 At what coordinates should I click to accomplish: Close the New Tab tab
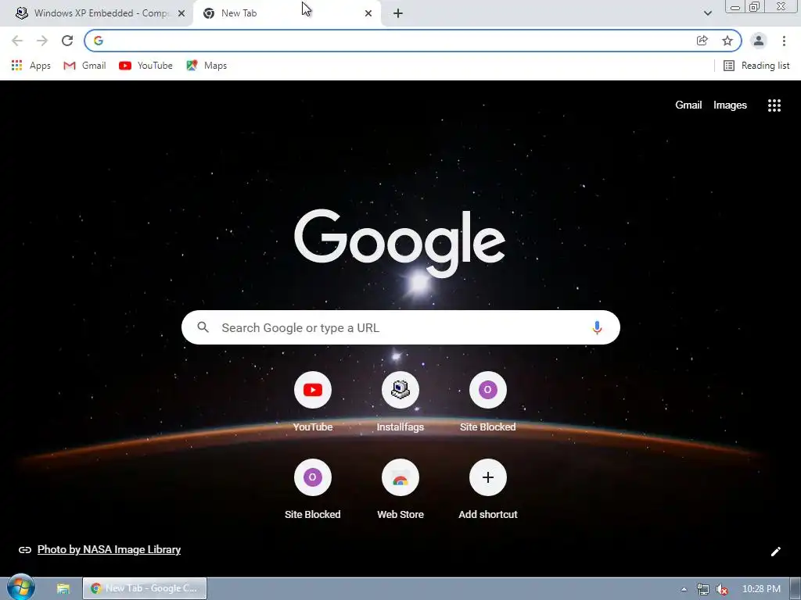tap(368, 13)
